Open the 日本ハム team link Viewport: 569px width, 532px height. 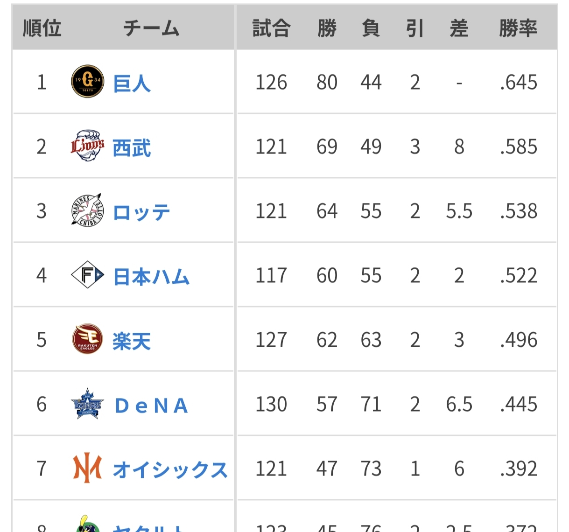(x=151, y=277)
